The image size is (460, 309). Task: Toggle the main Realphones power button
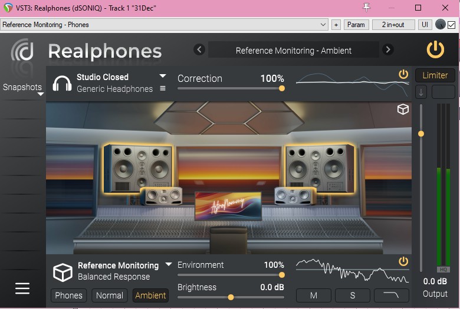[x=435, y=49]
